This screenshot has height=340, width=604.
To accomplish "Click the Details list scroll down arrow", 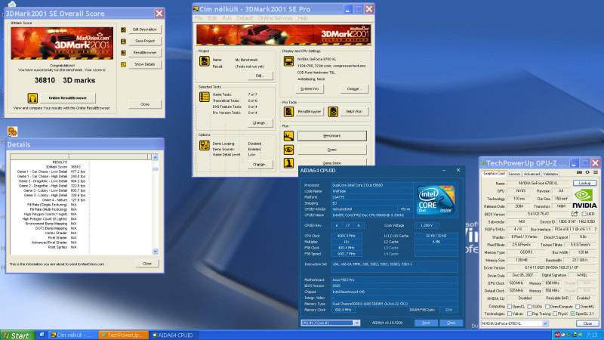I will click(x=156, y=252).
